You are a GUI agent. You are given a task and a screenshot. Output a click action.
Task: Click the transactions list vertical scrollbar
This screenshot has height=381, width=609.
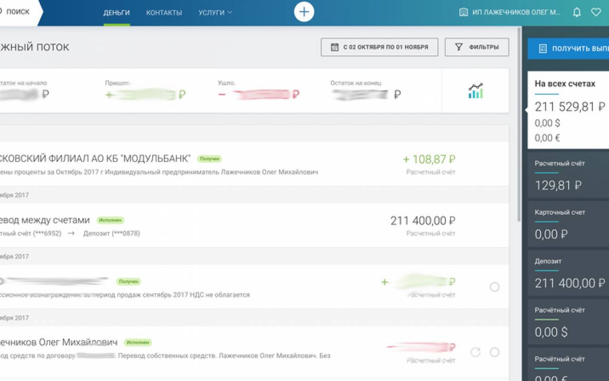click(x=519, y=124)
